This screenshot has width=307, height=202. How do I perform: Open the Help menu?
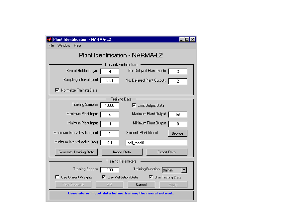click(77, 45)
